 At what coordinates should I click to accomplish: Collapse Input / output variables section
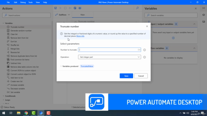(x=194, y=24)
